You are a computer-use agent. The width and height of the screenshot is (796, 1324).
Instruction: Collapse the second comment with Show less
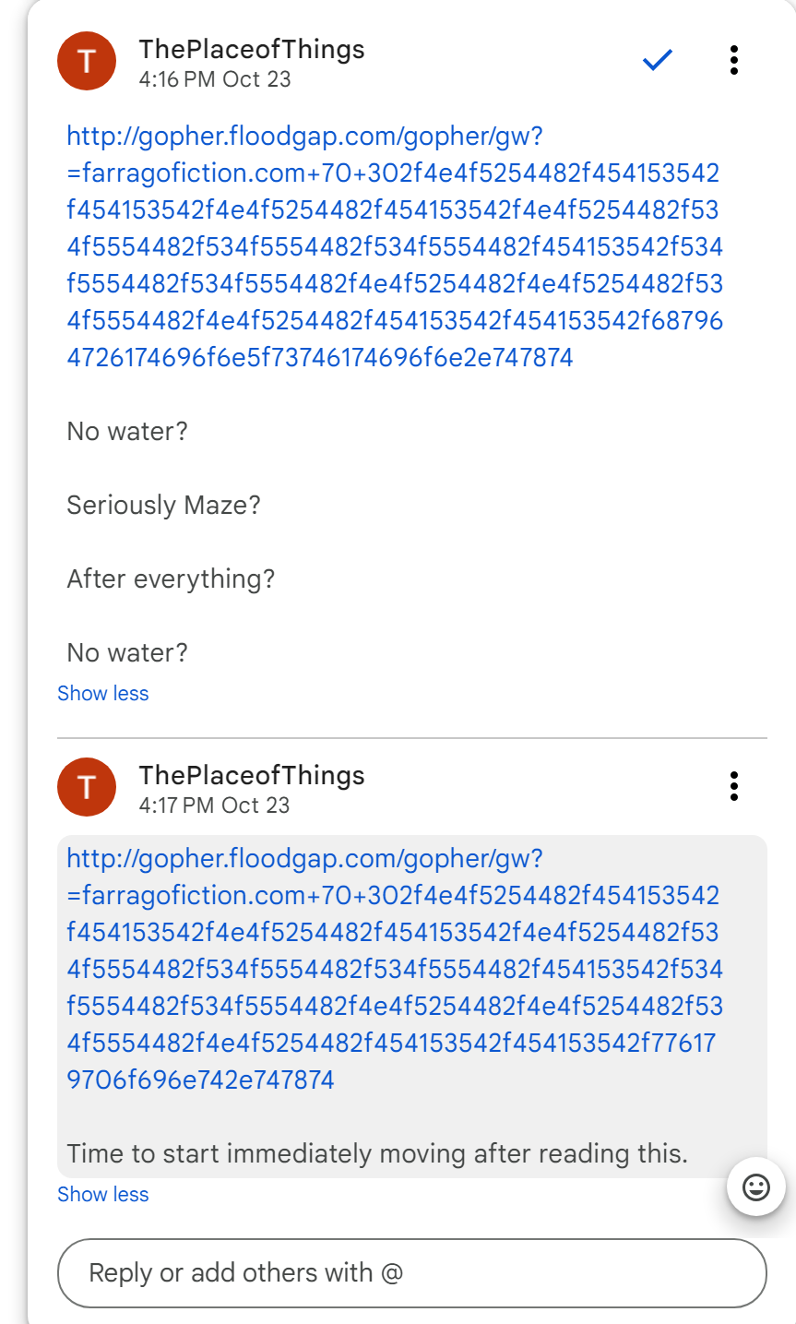click(102, 1195)
